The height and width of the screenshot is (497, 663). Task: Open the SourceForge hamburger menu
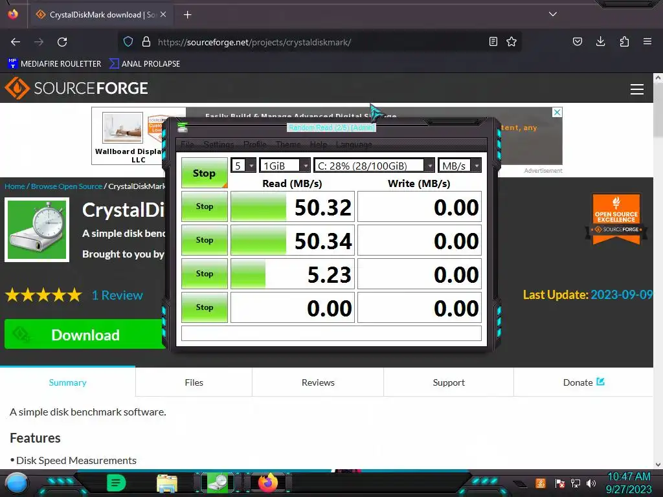coord(637,89)
